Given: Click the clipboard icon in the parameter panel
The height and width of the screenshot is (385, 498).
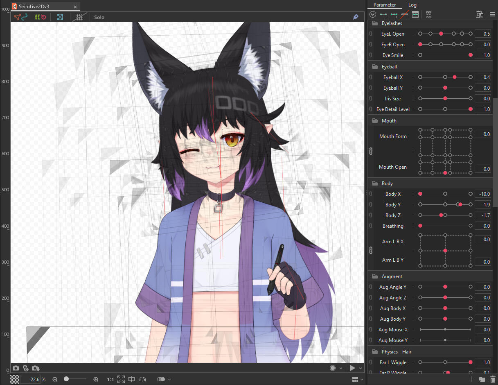Looking at the screenshot, I should (x=479, y=14).
